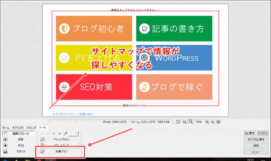
Task: Open the メニュー button
Action: (256, 152)
